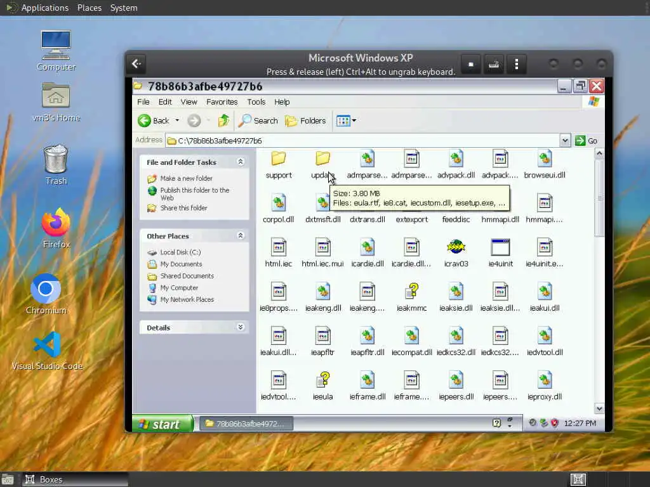Open the Places menu in top panel
650x487 pixels.
coord(90,8)
